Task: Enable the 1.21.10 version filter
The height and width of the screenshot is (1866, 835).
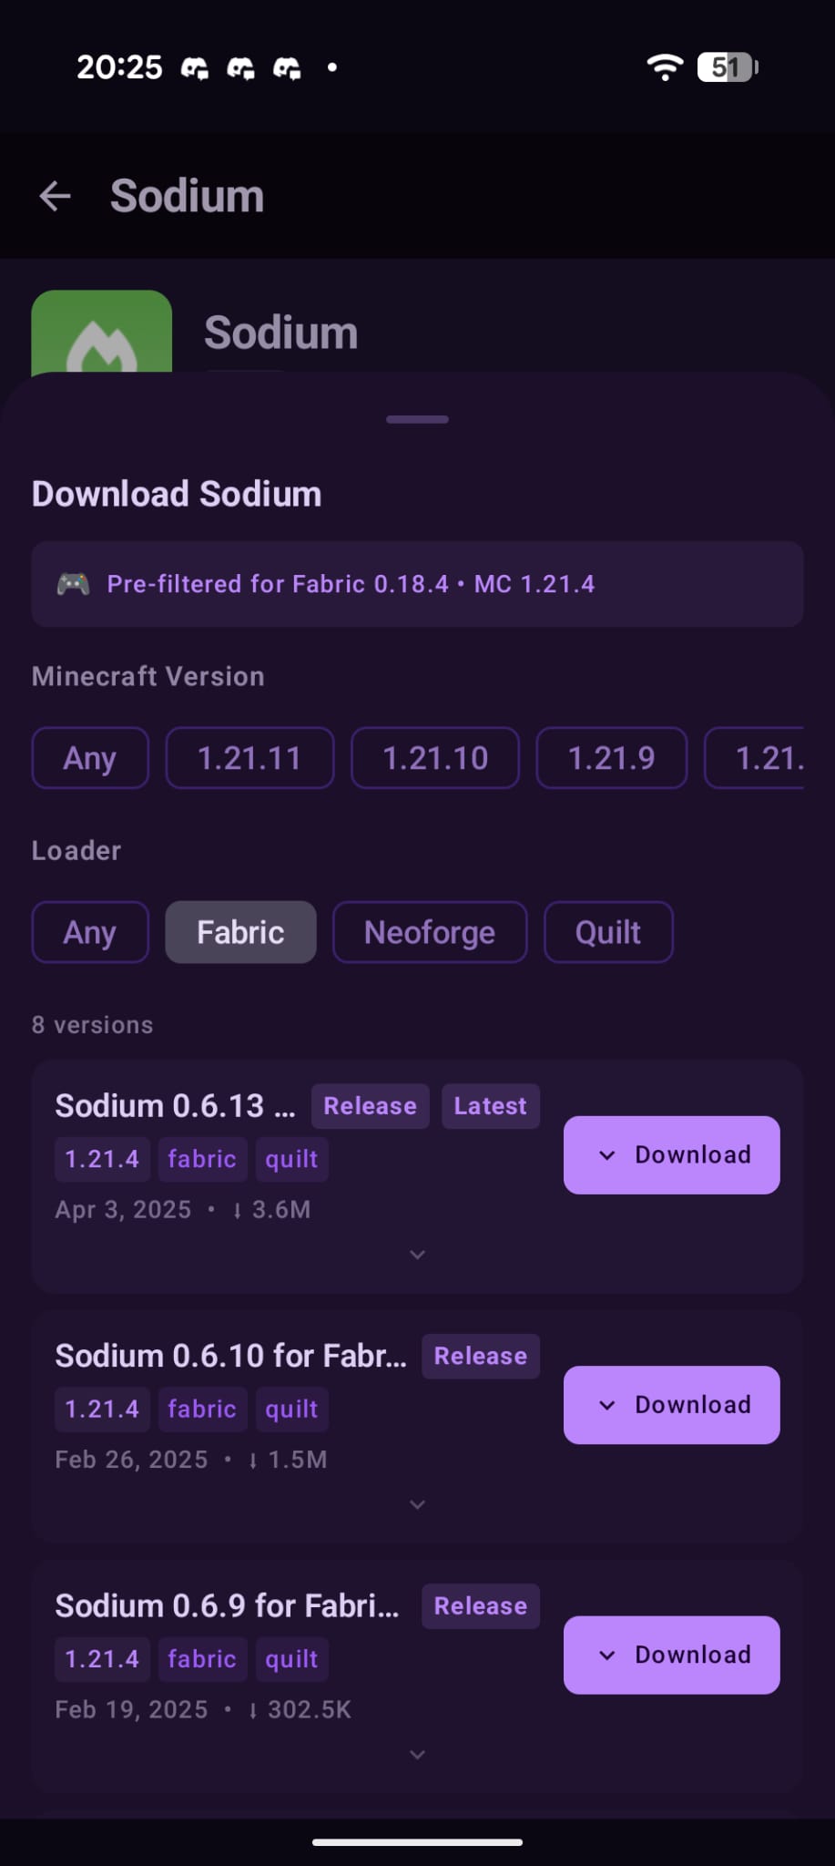Action: coord(434,757)
